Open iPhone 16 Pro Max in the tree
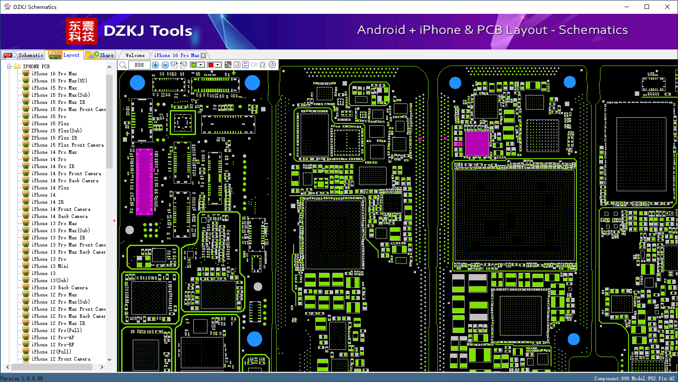 click(x=54, y=74)
